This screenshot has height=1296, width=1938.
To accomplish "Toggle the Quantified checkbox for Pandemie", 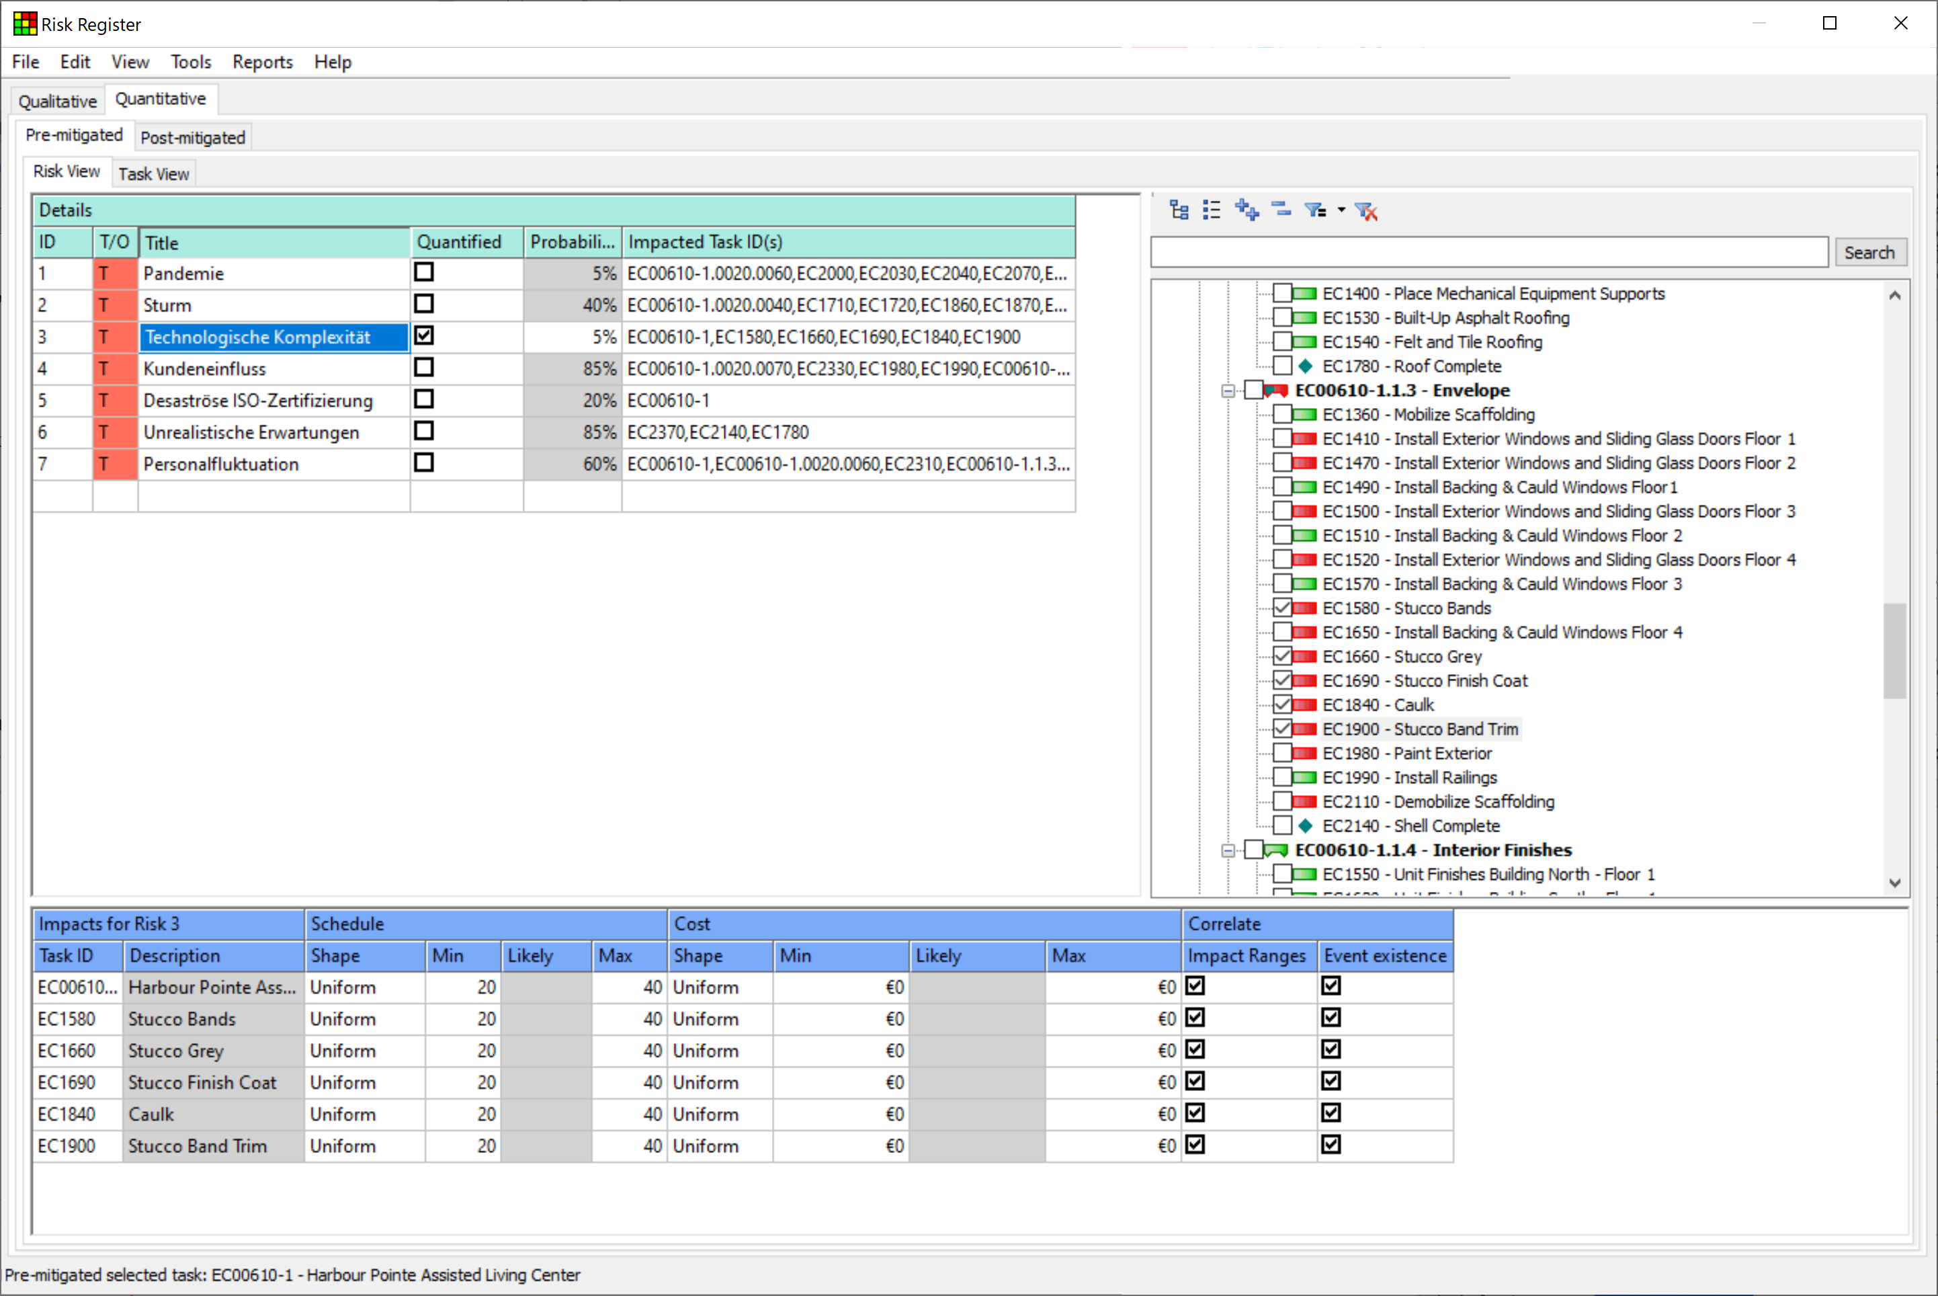I will [424, 273].
